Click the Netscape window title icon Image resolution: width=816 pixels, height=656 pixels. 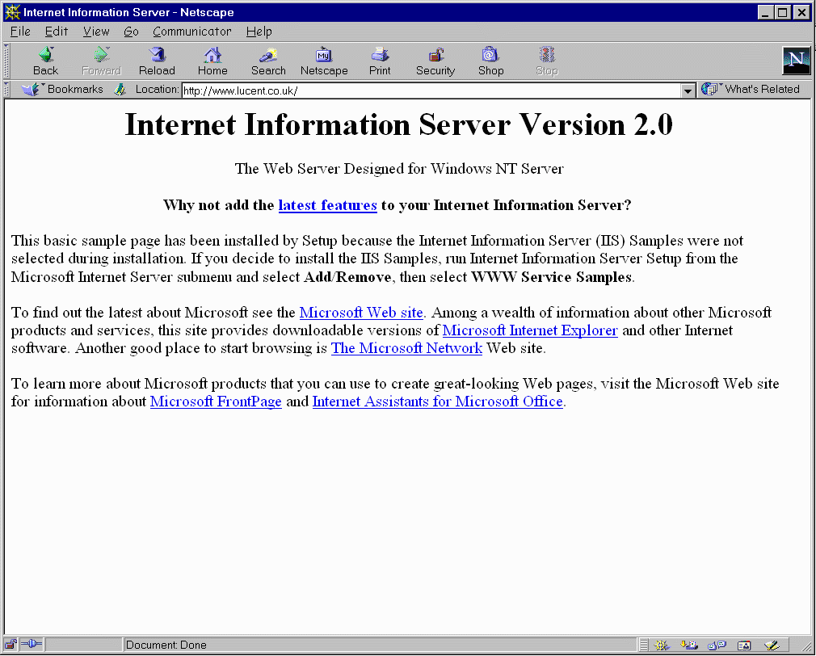pyautogui.click(x=12, y=12)
